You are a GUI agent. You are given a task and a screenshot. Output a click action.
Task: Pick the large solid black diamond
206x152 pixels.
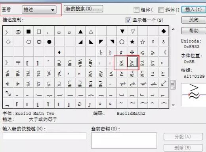(x=164, y=31)
